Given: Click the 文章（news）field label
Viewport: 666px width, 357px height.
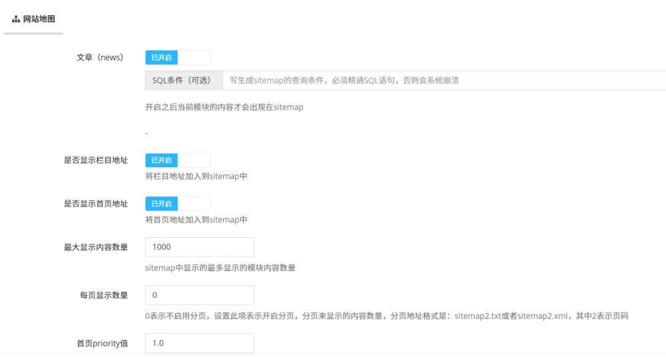Looking at the screenshot, I should (x=100, y=58).
